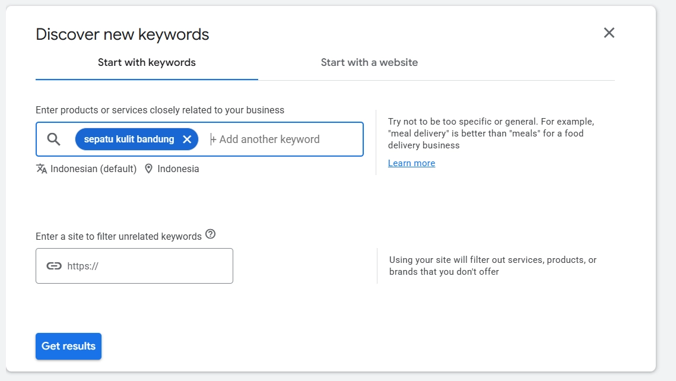Select the translate/language icon beside Indonesian

click(41, 169)
